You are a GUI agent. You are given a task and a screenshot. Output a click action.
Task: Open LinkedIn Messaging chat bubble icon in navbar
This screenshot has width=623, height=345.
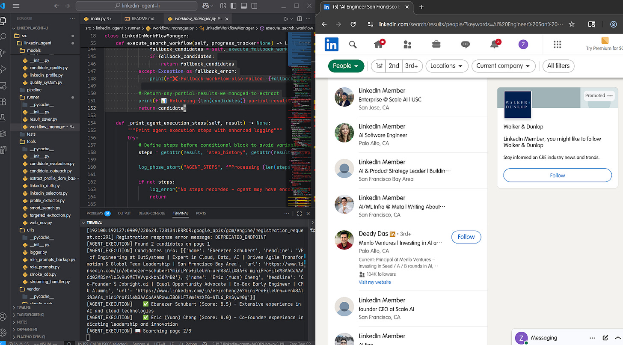click(466, 45)
